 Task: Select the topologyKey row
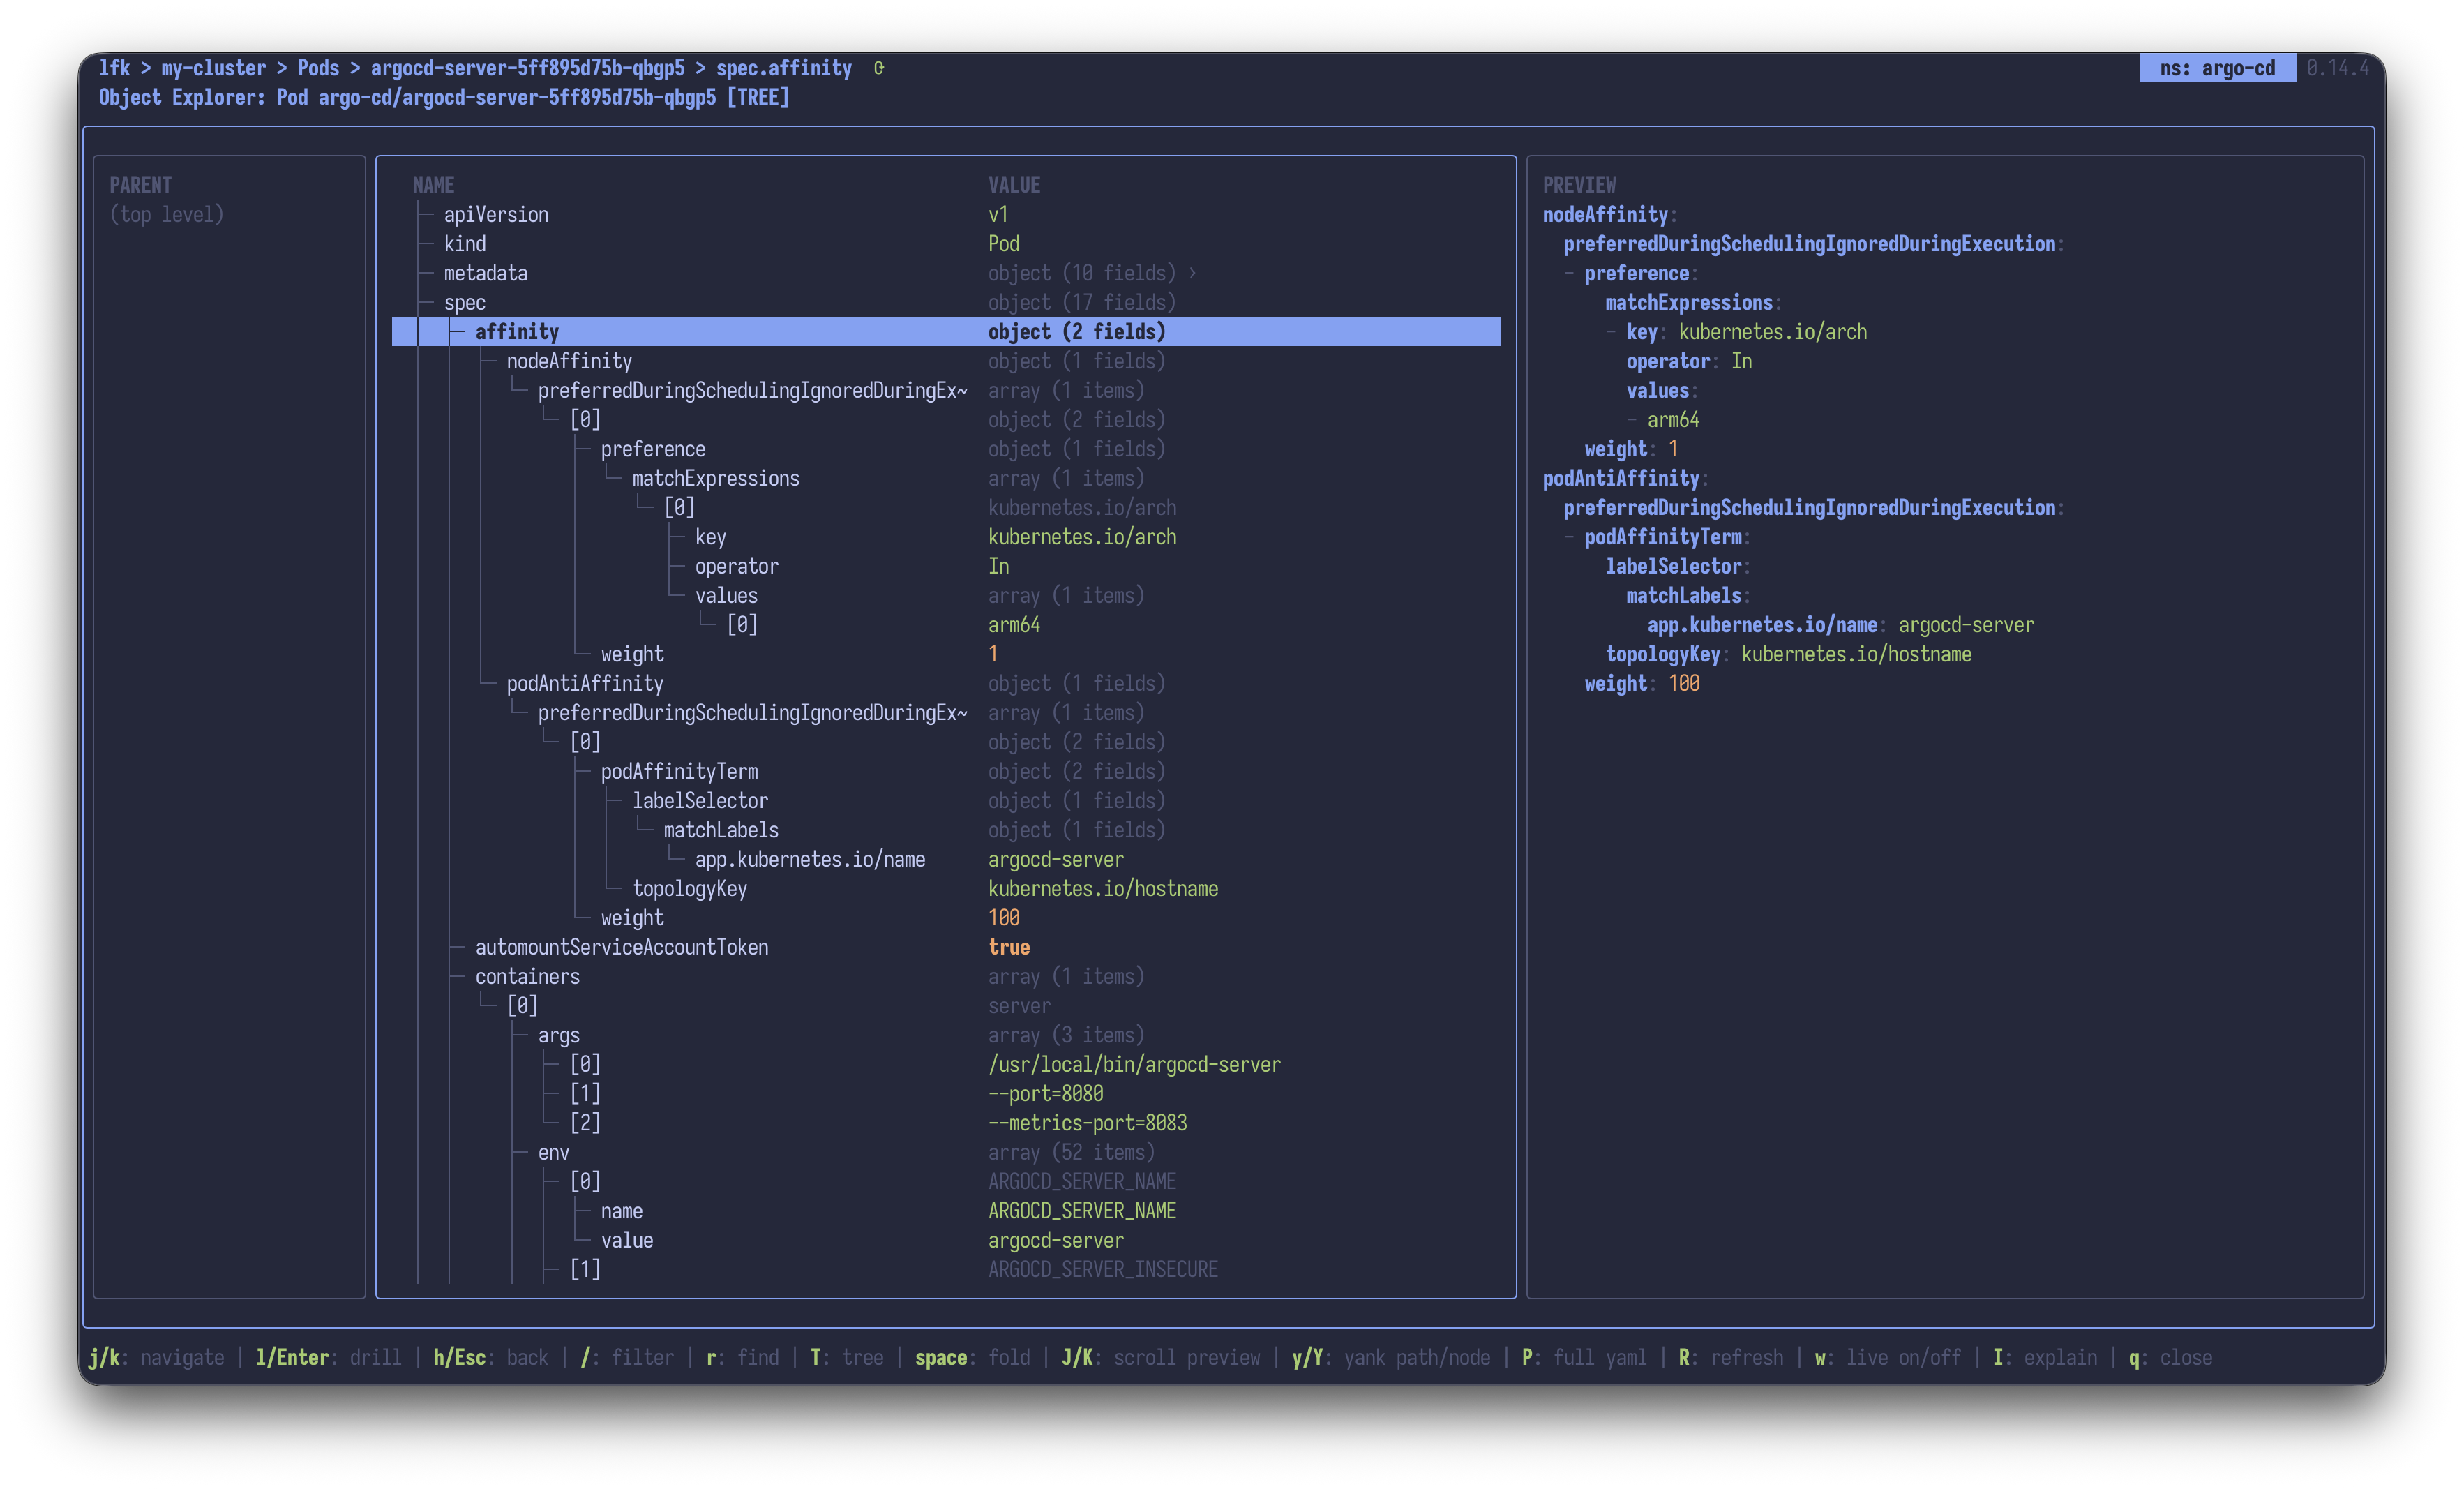[946, 888]
